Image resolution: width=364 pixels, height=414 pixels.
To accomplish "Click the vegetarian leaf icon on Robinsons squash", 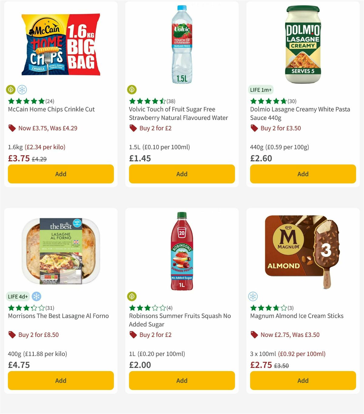I will tap(132, 296).
